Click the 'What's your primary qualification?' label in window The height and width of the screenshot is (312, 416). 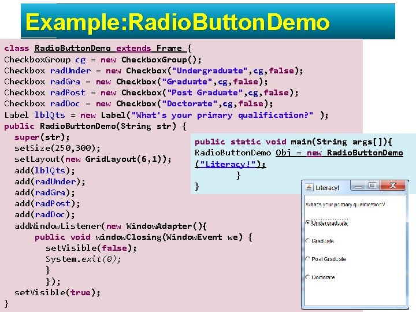tap(345, 205)
